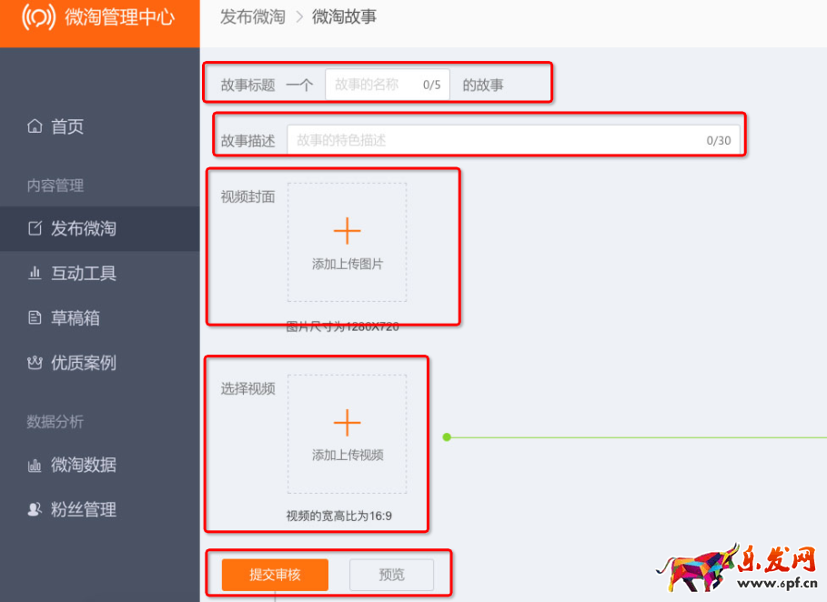Image resolution: width=827 pixels, height=602 pixels.
Task: Click the plus icon to upload a video
Action: 347,422
